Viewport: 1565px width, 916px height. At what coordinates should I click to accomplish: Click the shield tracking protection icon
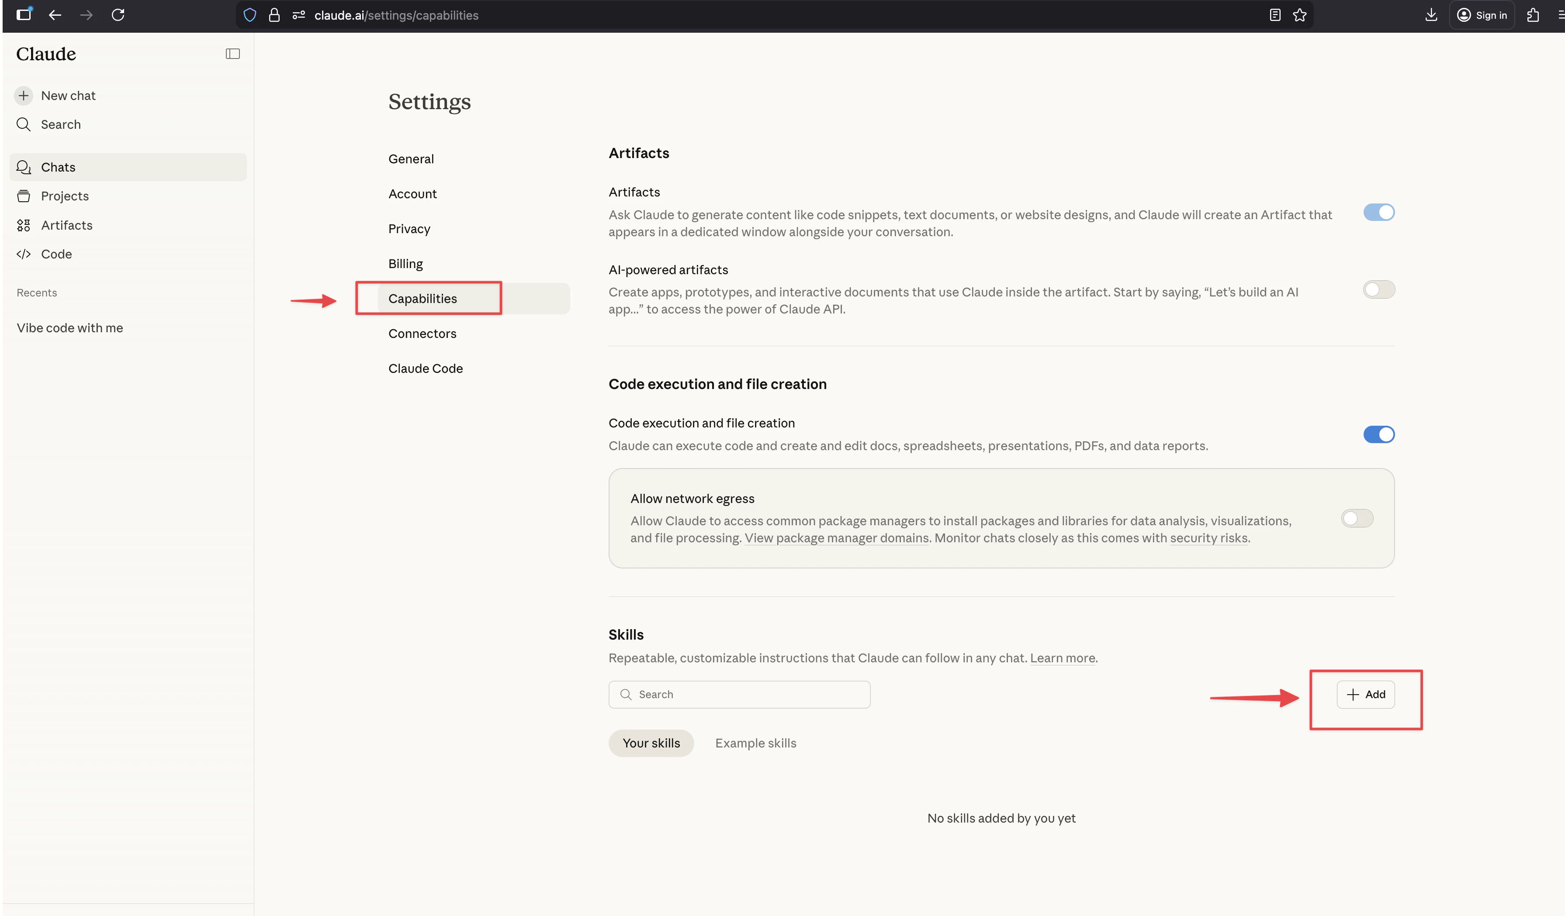point(249,15)
